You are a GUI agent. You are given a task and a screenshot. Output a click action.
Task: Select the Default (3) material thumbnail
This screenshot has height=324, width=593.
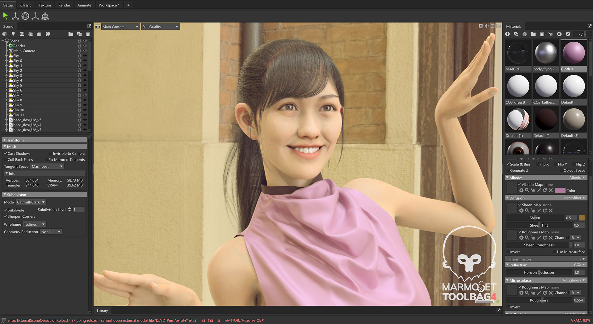[574, 120]
